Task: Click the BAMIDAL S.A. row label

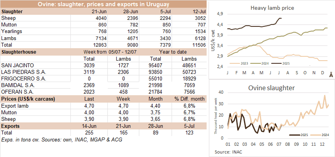Action: (18, 85)
